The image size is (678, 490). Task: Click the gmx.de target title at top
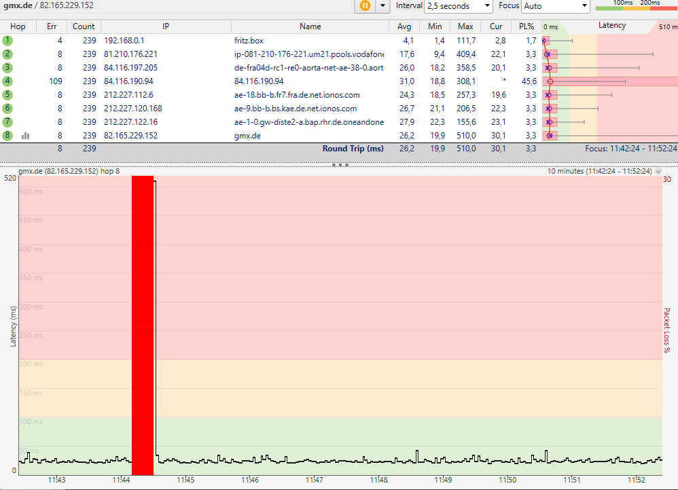click(48, 5)
